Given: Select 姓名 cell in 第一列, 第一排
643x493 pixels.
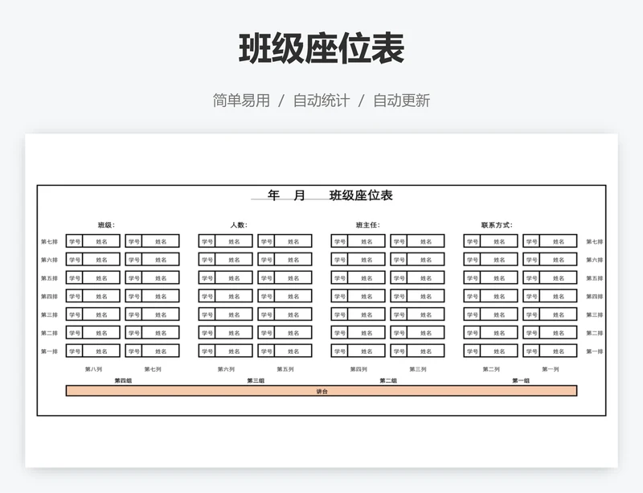Looking at the screenshot, I should tap(559, 351).
